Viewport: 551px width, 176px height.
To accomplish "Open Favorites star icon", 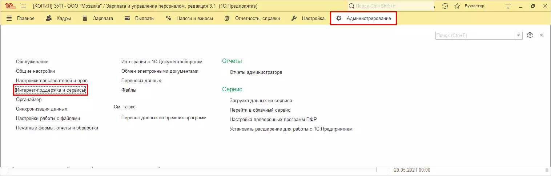I will coord(457,6).
